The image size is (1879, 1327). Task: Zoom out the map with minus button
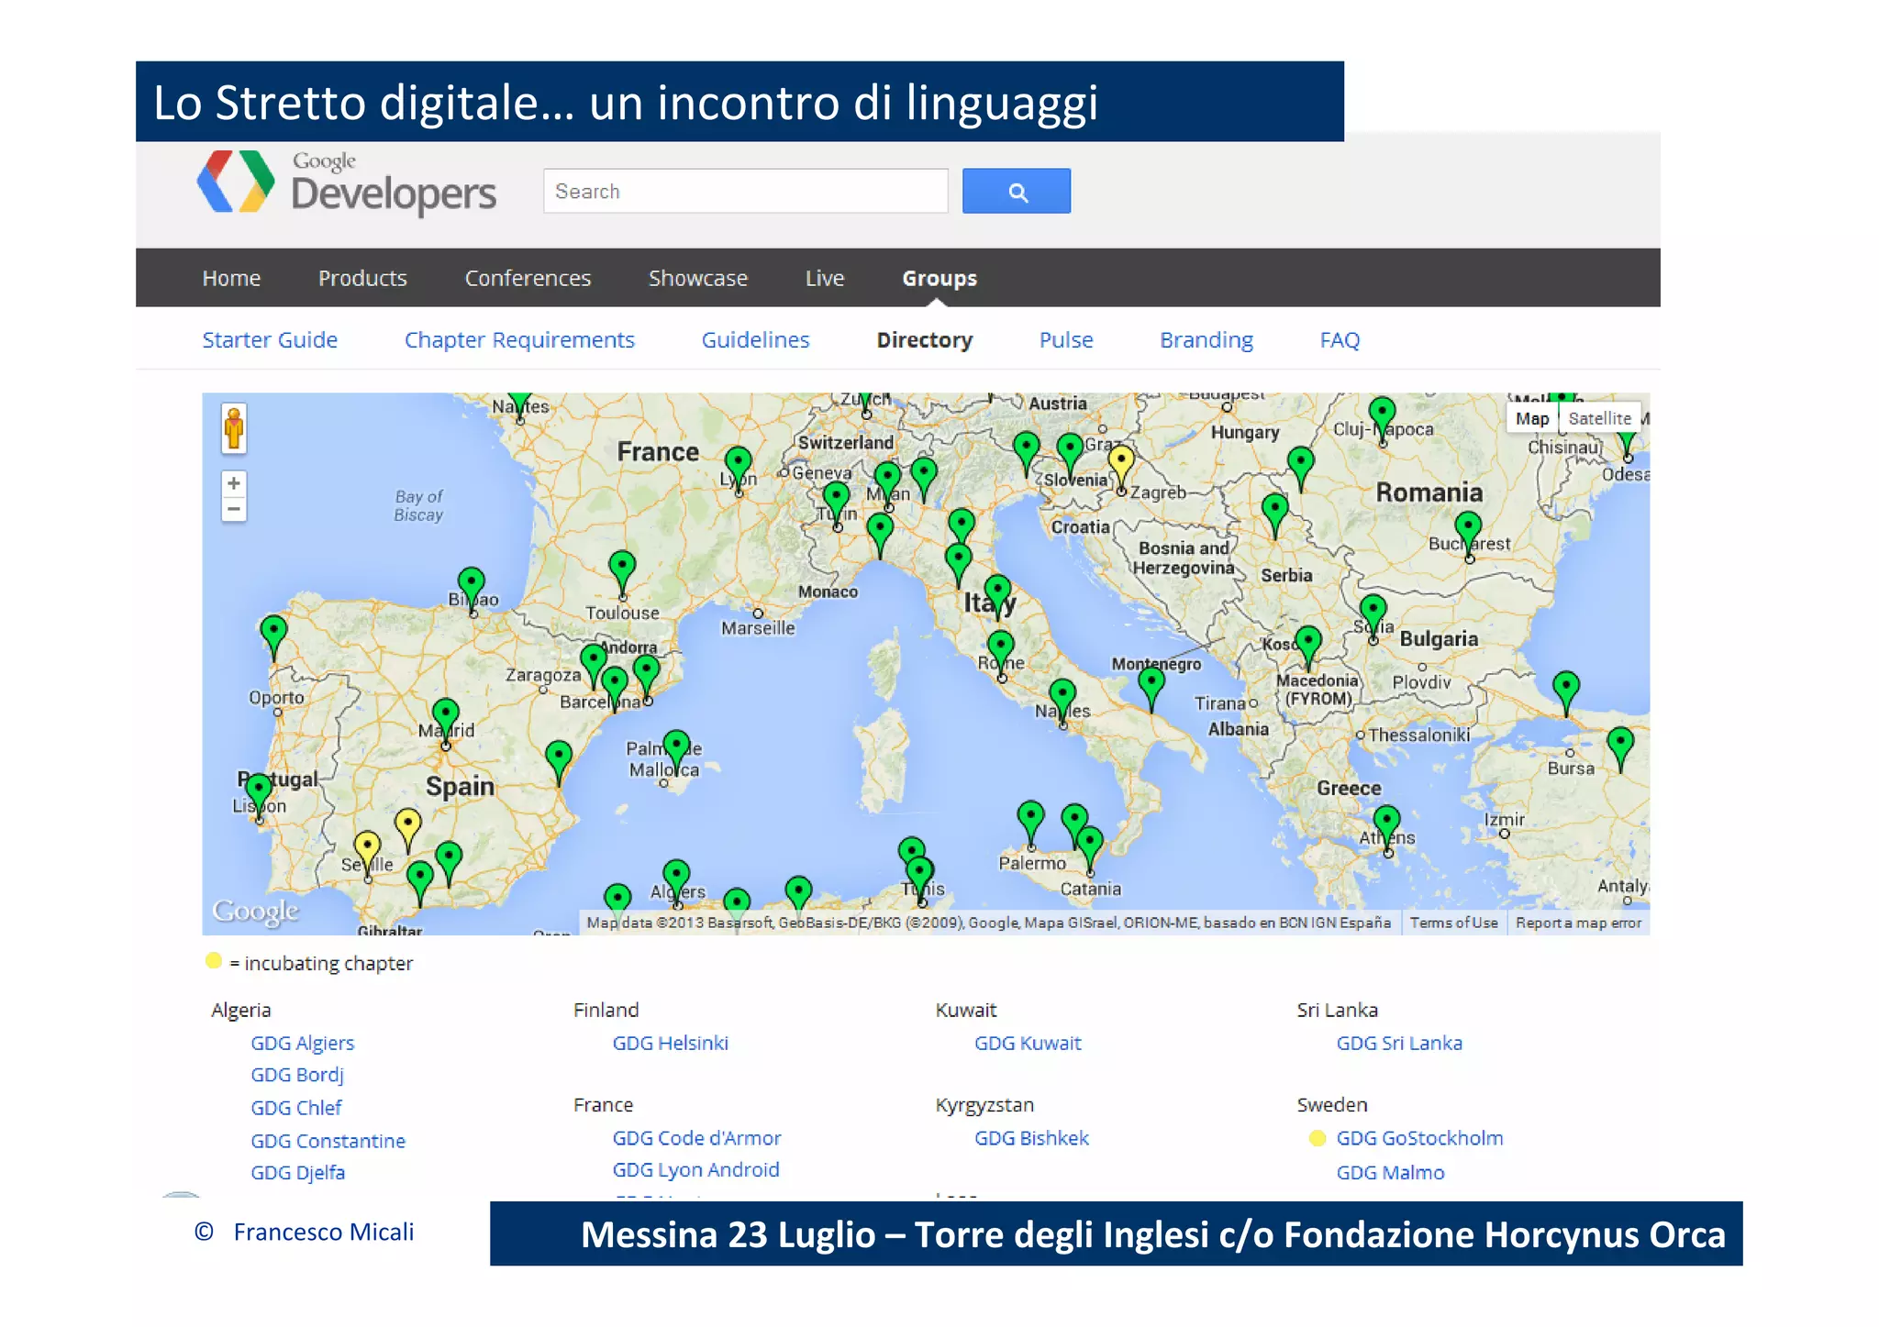[234, 509]
